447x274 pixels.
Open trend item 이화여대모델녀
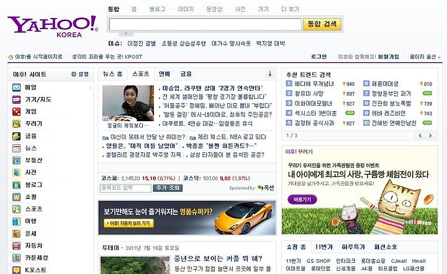point(313,103)
